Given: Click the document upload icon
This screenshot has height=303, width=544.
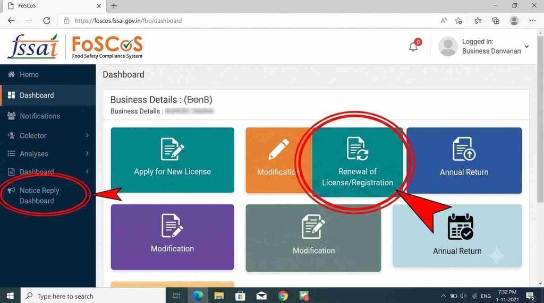Looking at the screenshot, I should [464, 149].
